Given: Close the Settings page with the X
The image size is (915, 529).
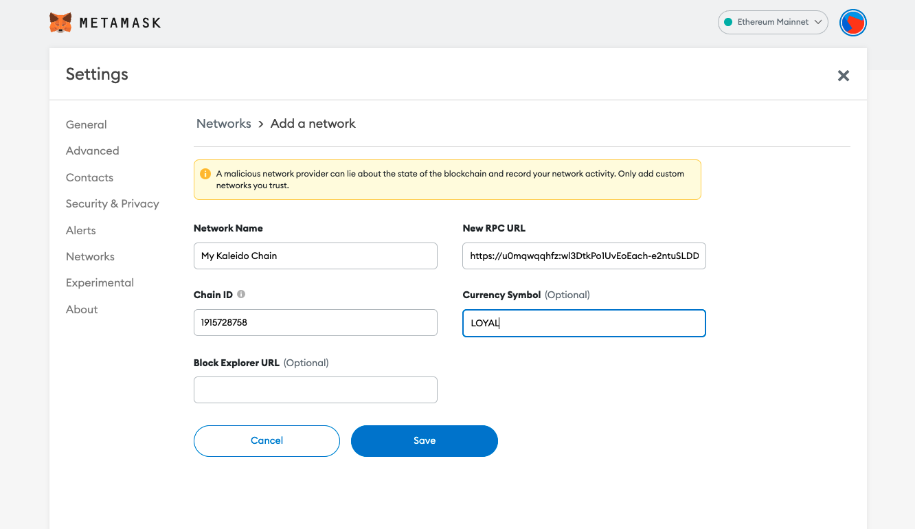Looking at the screenshot, I should (x=844, y=76).
